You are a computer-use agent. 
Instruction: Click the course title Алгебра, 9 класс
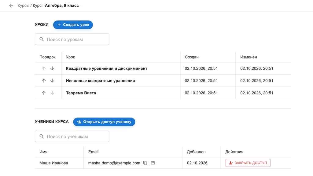click(62, 5)
